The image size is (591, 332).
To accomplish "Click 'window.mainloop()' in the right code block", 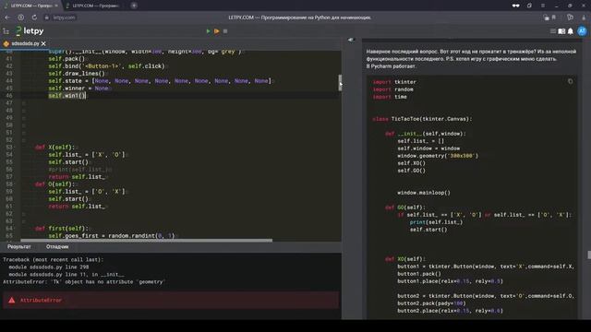I will [x=424, y=193].
